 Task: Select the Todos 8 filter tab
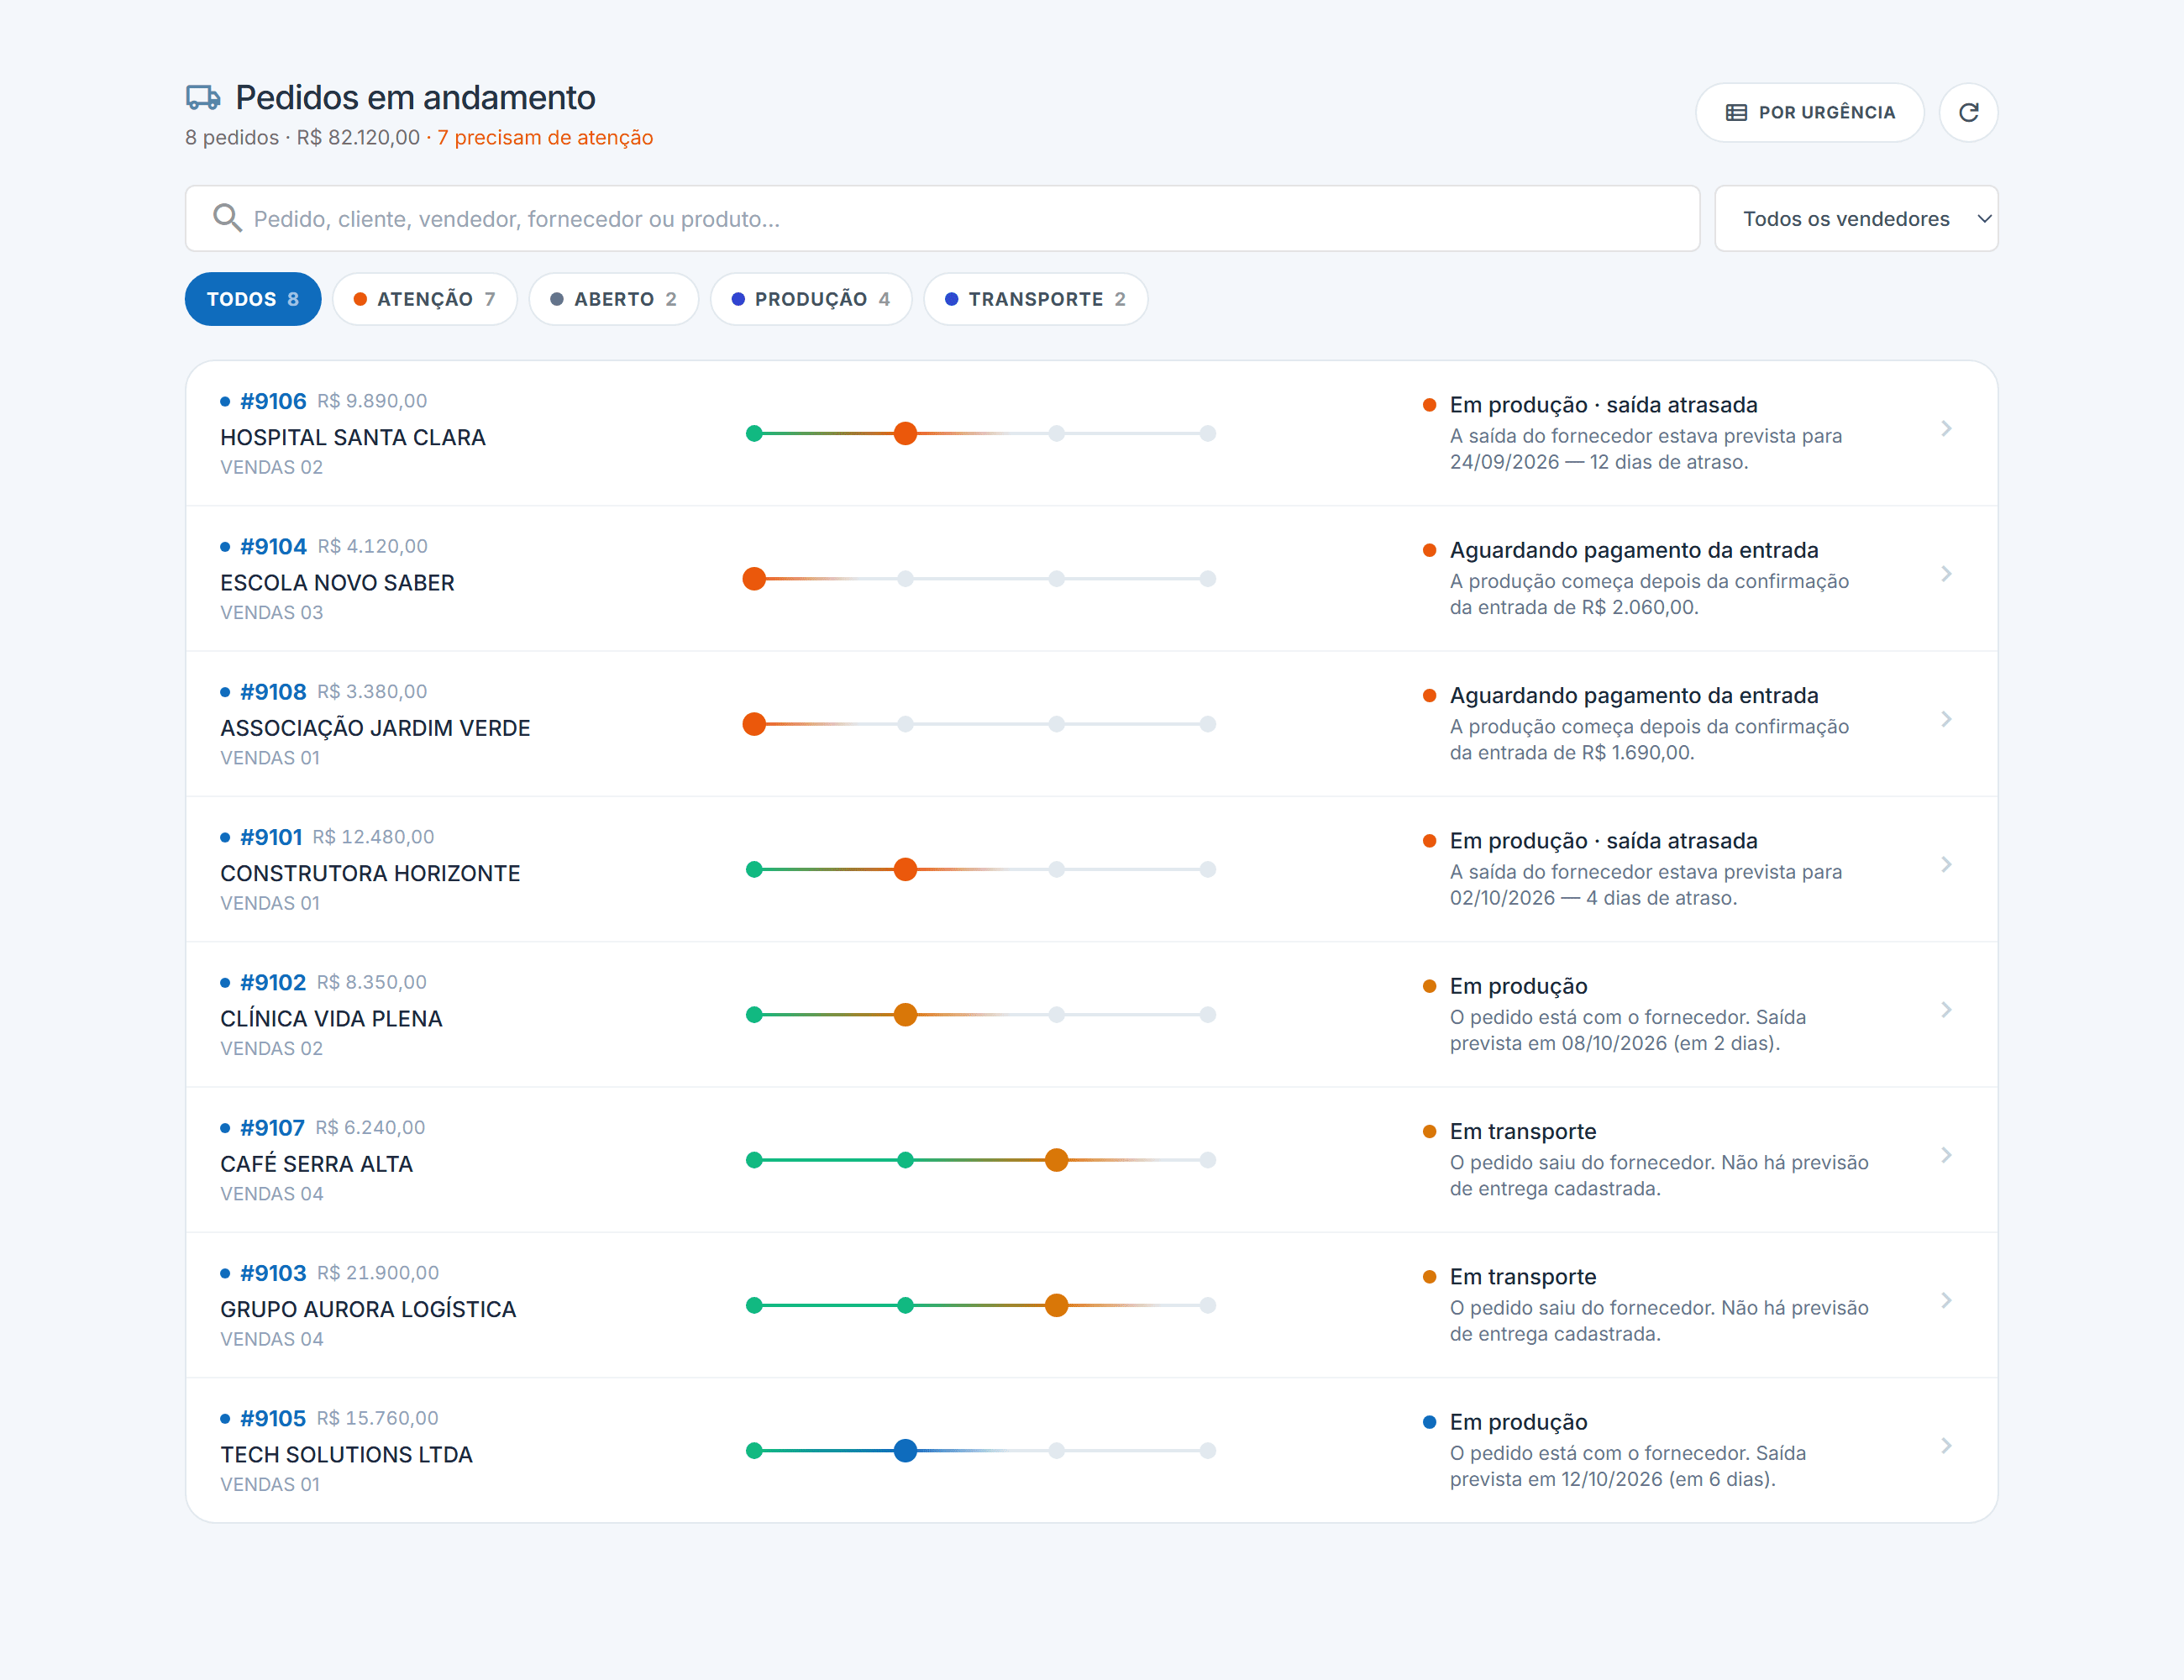click(x=253, y=299)
